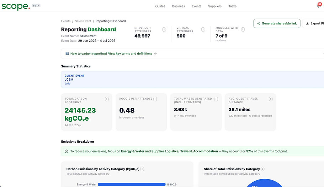Image resolution: width=324 pixels, height=187 pixels.
Task: Click the 24145.23 kgCO₂e value
Action: click(x=80, y=114)
